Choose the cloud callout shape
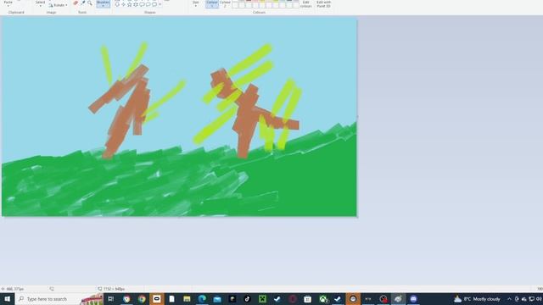The width and height of the screenshot is (543, 305). 154,4
